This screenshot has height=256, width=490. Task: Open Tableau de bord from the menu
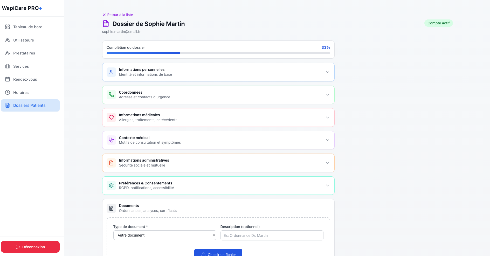27,26
